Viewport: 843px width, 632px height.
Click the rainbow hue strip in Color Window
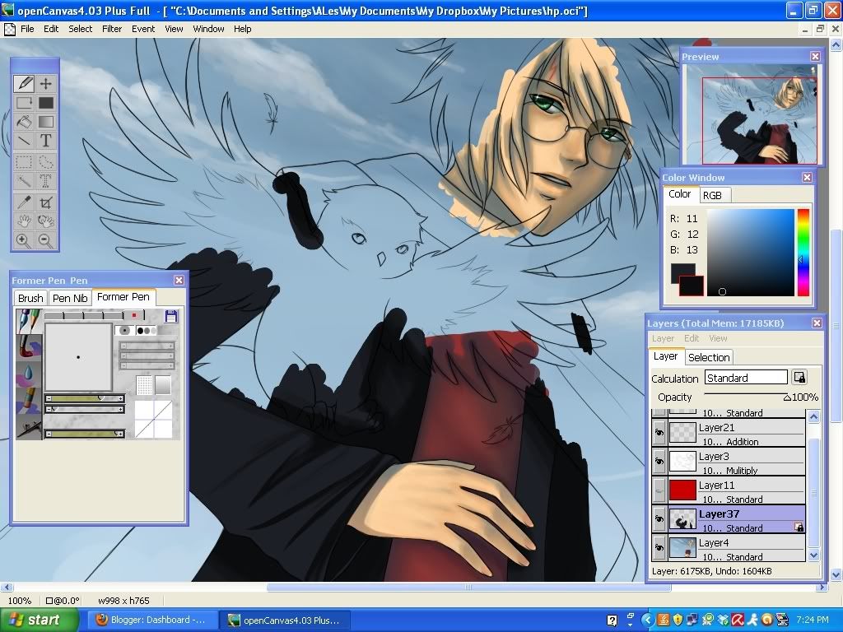pos(803,252)
